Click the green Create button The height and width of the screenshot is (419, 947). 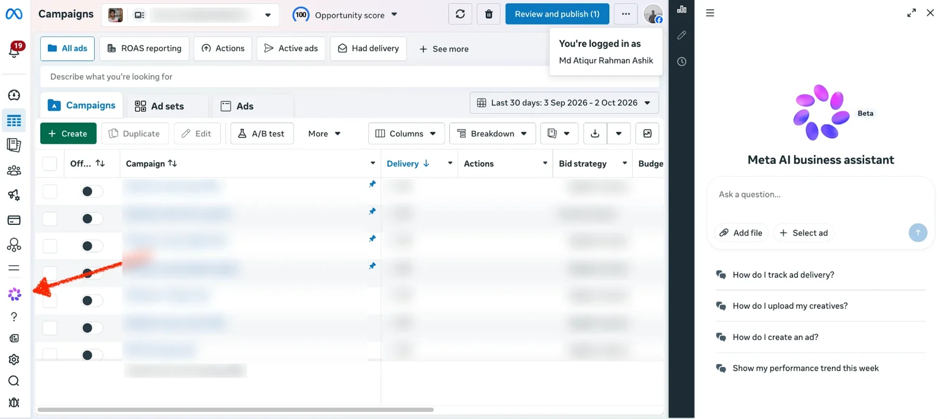pos(68,134)
